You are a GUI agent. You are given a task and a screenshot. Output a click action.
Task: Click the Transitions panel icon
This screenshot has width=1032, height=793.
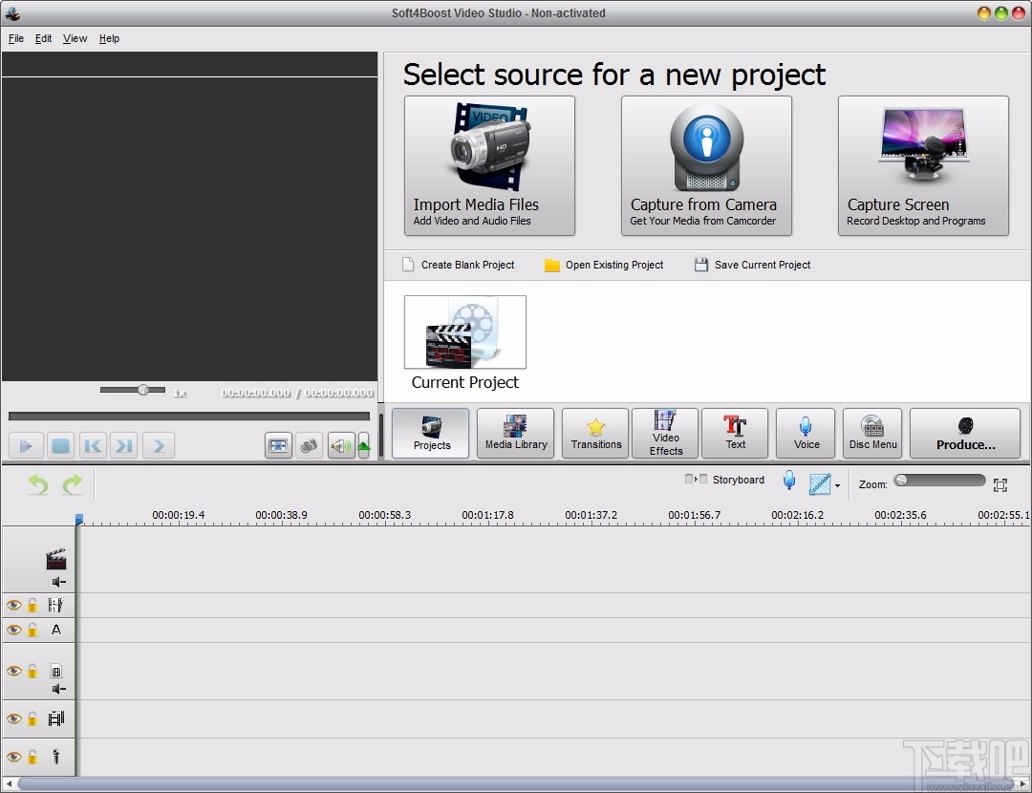coord(594,433)
